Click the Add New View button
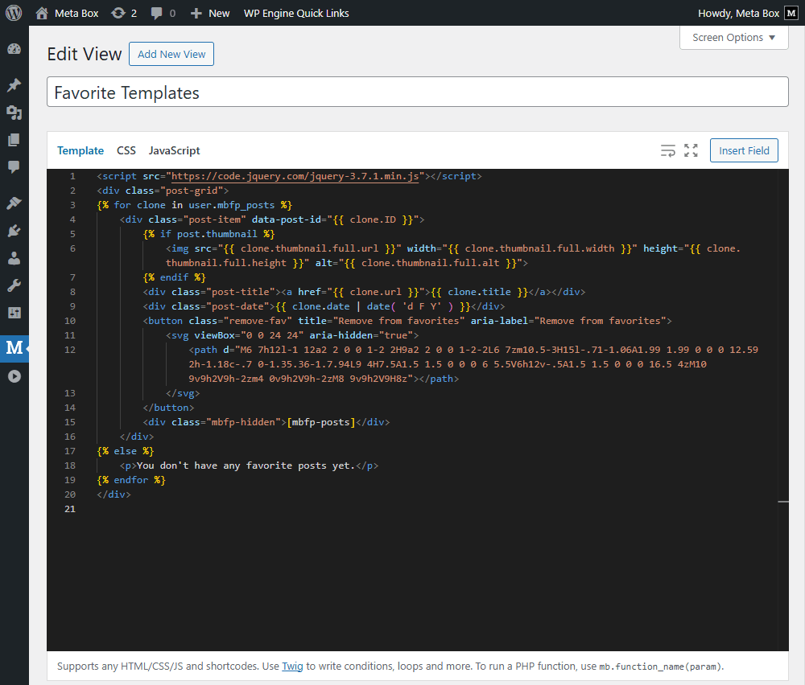The height and width of the screenshot is (685, 805). [171, 54]
